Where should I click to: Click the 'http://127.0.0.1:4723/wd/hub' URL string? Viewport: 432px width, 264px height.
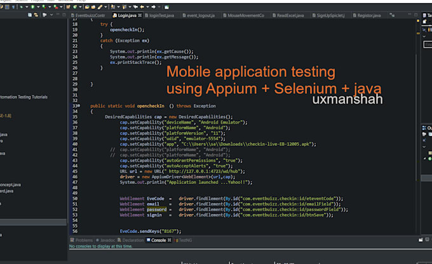(x=204, y=171)
